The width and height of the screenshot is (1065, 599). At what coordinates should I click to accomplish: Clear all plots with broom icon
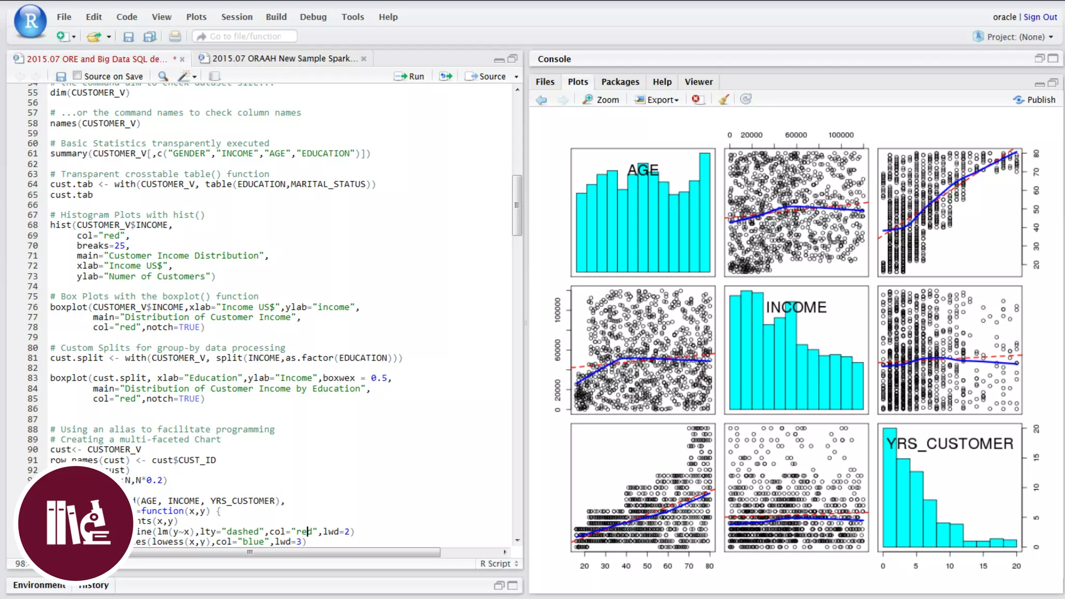[723, 99]
